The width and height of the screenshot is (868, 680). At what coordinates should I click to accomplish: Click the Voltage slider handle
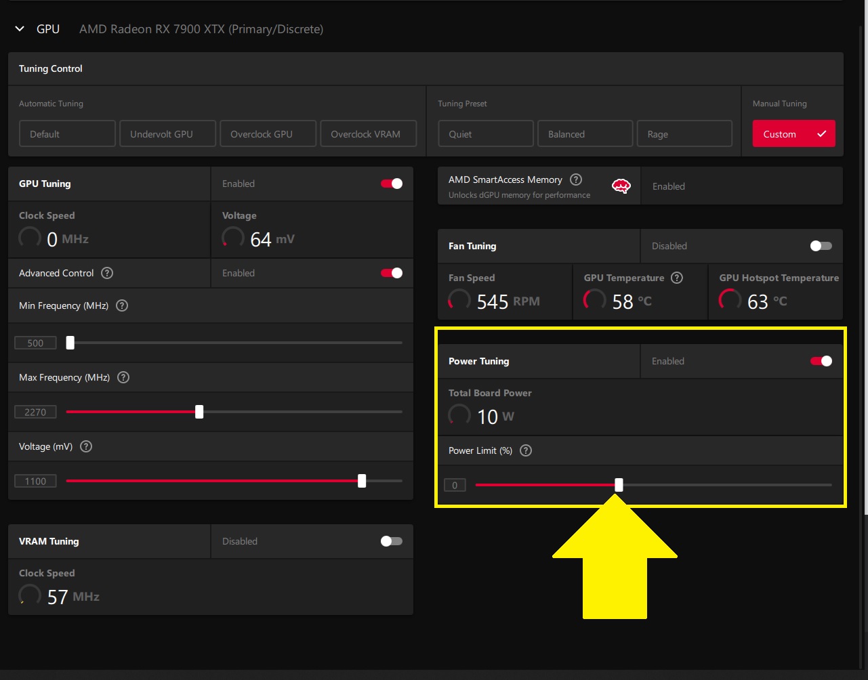pos(362,481)
